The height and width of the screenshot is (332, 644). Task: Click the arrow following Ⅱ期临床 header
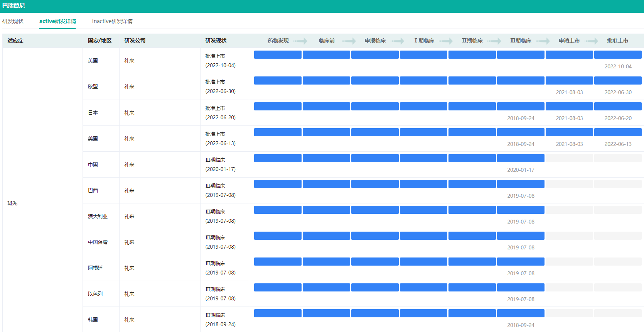pos(494,41)
